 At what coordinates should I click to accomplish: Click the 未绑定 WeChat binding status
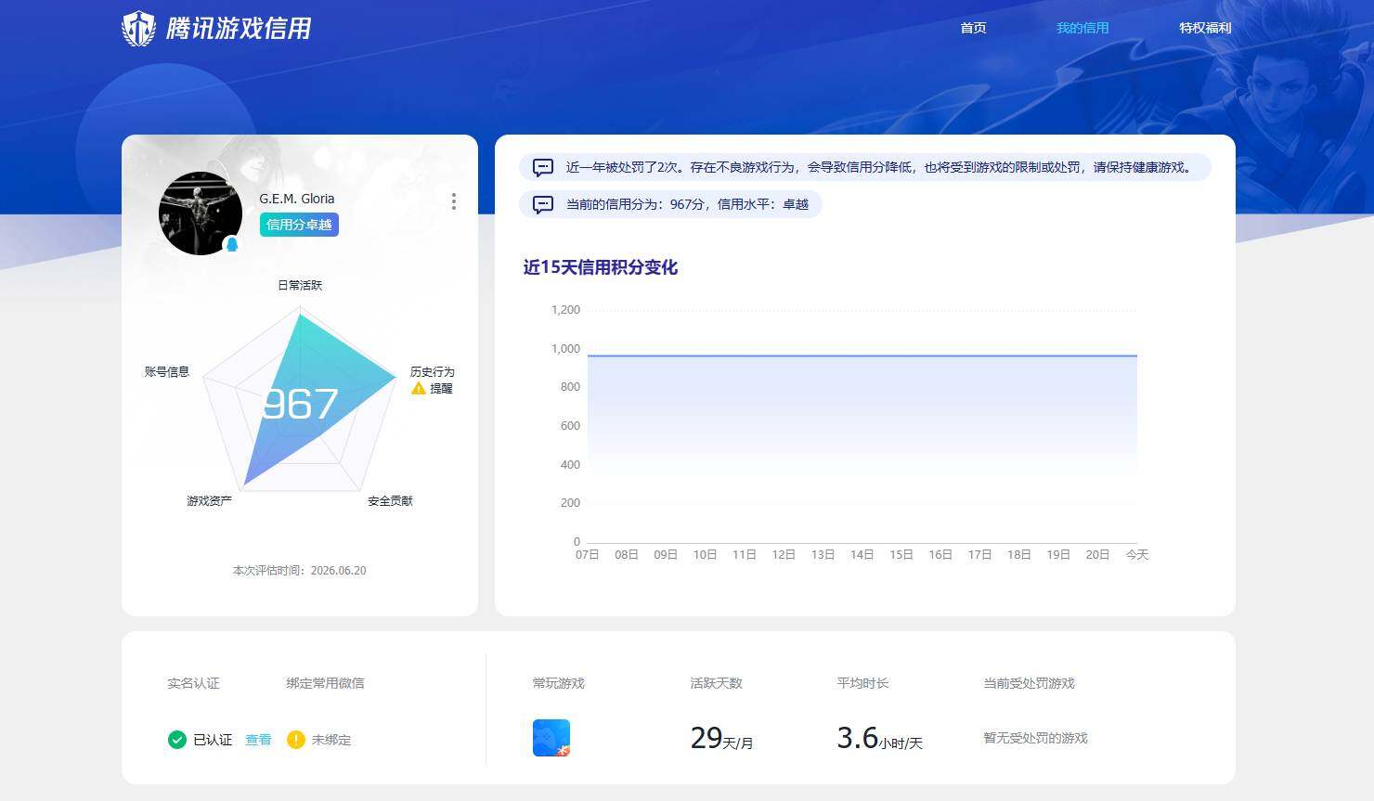click(331, 740)
